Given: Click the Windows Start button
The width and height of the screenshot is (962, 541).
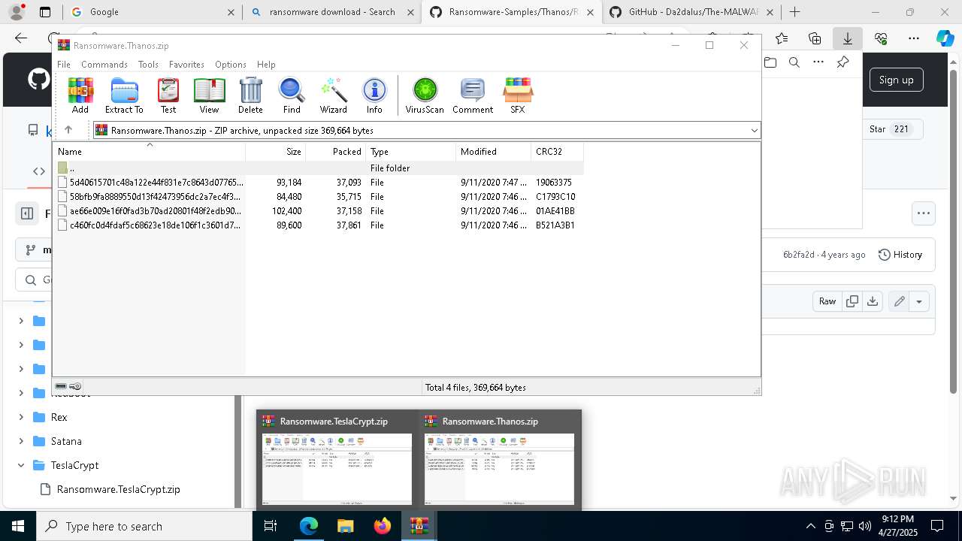Looking at the screenshot, I should click(18, 526).
